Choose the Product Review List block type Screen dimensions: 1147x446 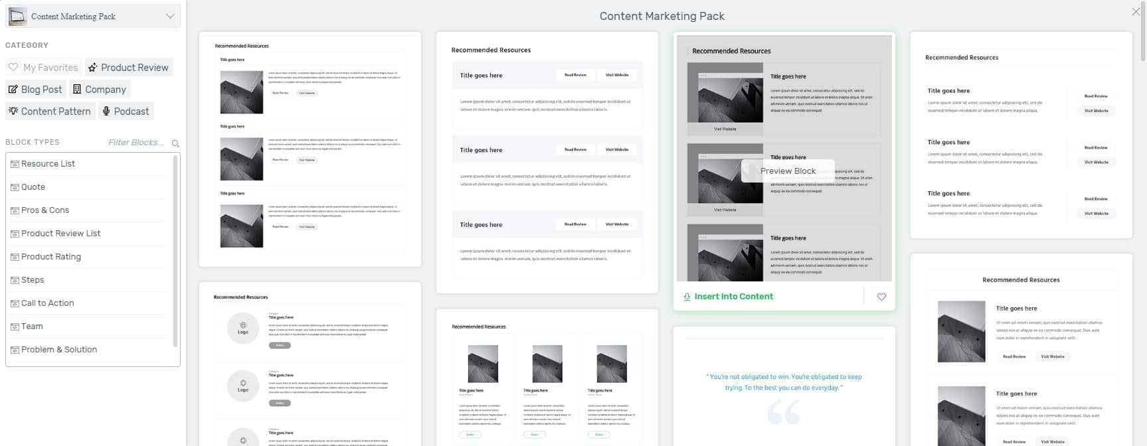88,234
